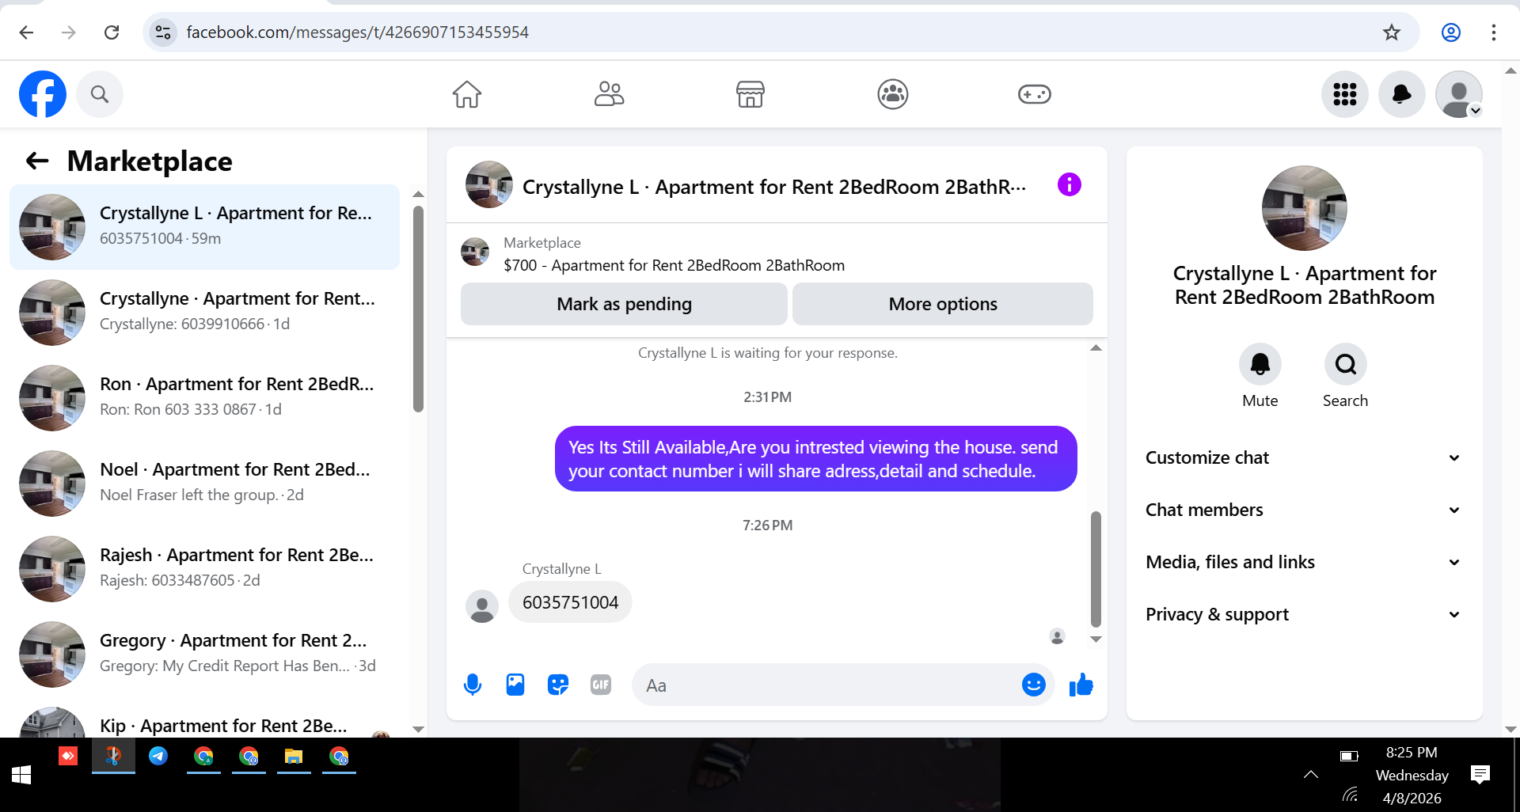Open Crystallyne L conversation 6035751004
1520x812 pixels.
coord(205,227)
